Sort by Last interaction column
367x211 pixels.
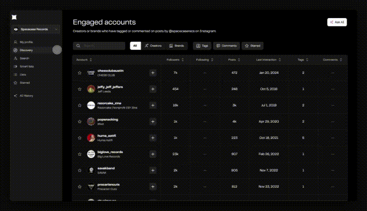269,60
